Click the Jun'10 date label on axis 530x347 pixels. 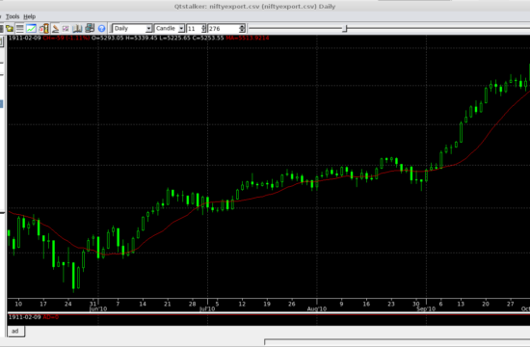tap(98, 308)
